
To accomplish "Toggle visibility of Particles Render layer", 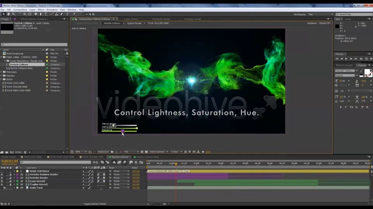I will [2, 178].
